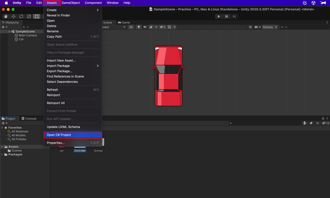This screenshot has width=330, height=198.
Task: Select the Hand tool in toolbar
Action: coord(6,16)
